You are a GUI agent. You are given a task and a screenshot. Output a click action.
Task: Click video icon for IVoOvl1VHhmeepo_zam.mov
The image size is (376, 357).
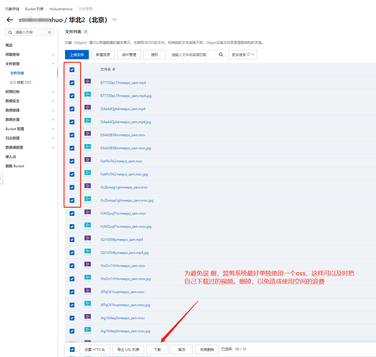click(x=88, y=265)
